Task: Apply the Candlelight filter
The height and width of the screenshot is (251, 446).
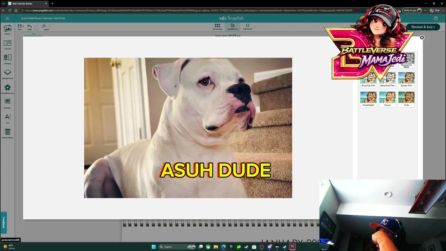Action: pos(368,99)
